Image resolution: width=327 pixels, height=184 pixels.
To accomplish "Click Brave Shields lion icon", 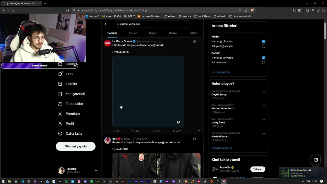I will (252, 10).
